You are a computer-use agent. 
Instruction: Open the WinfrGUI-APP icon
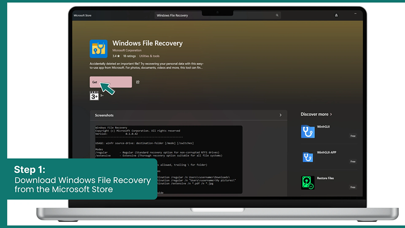point(307,157)
